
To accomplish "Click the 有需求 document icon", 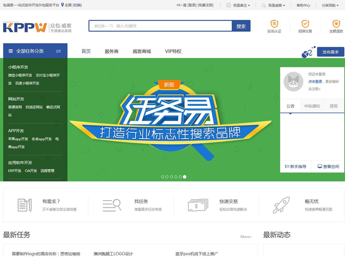I will (x=24, y=206).
